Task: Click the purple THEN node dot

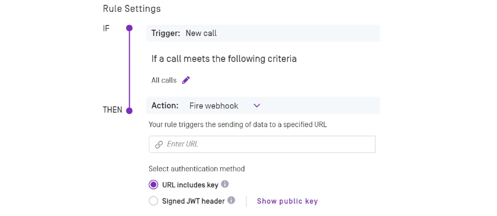Action: tap(129, 110)
